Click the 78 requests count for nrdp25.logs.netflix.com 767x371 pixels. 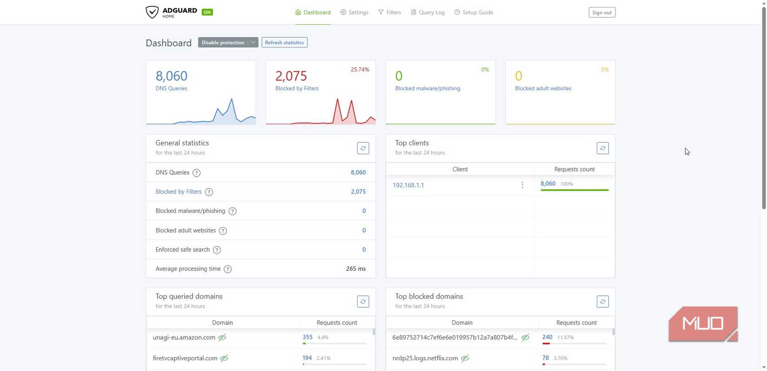[545, 358]
